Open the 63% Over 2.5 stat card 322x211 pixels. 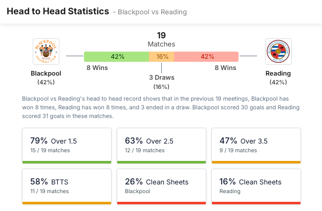(161, 145)
